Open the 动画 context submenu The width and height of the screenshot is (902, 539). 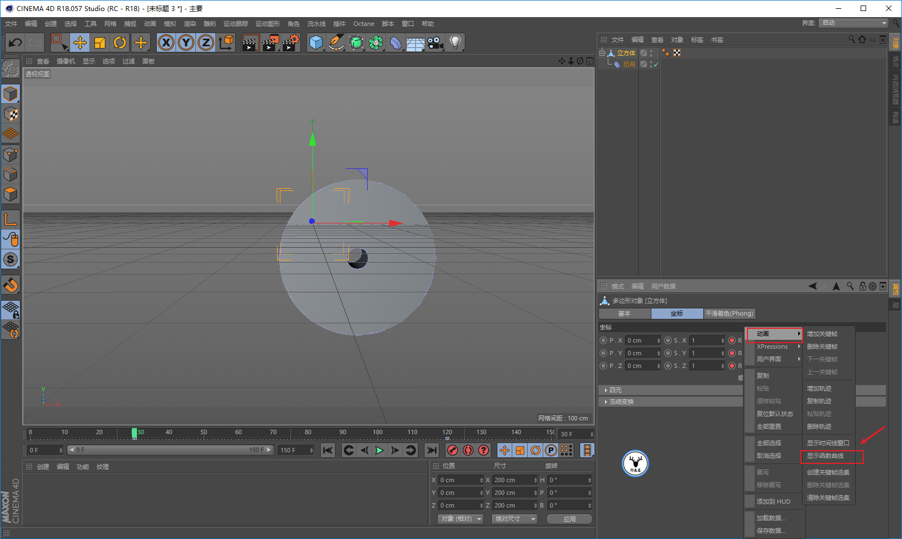pos(774,334)
